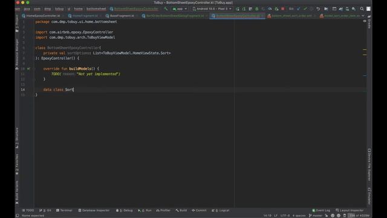Open the Run tool window
This screenshot has width=387, height=218.
pyautogui.click(x=145, y=210)
